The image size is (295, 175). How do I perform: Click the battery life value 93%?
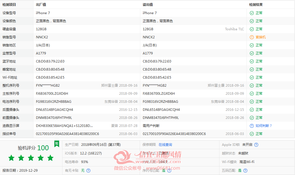coord(84,162)
